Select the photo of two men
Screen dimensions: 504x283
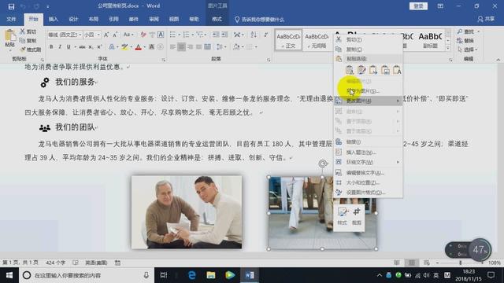(x=187, y=212)
